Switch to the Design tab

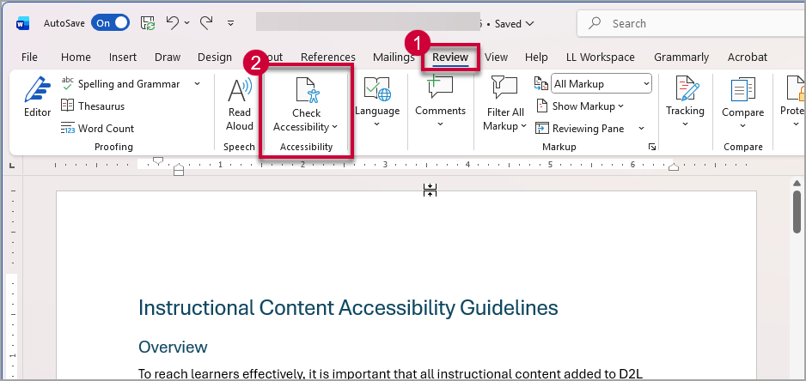215,57
